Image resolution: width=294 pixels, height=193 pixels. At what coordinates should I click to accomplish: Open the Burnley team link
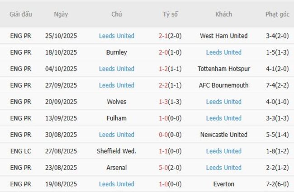[116, 52]
